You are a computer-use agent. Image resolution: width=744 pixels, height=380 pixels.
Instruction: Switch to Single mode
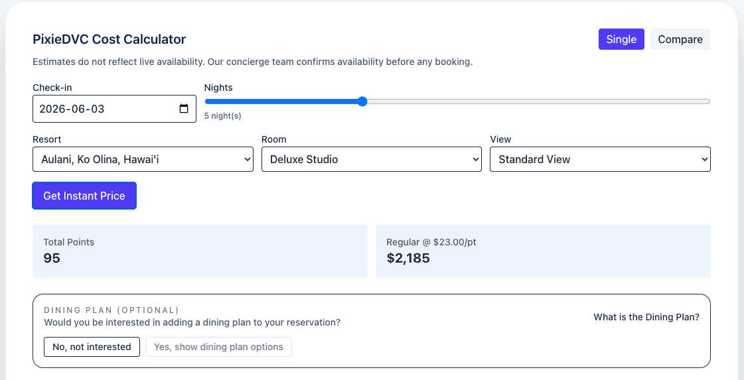(x=621, y=39)
